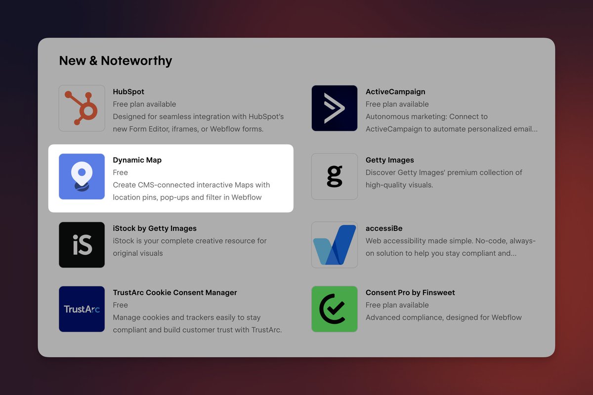Click the iStock by Getty Images icon
The width and height of the screenshot is (593, 395).
pos(82,244)
